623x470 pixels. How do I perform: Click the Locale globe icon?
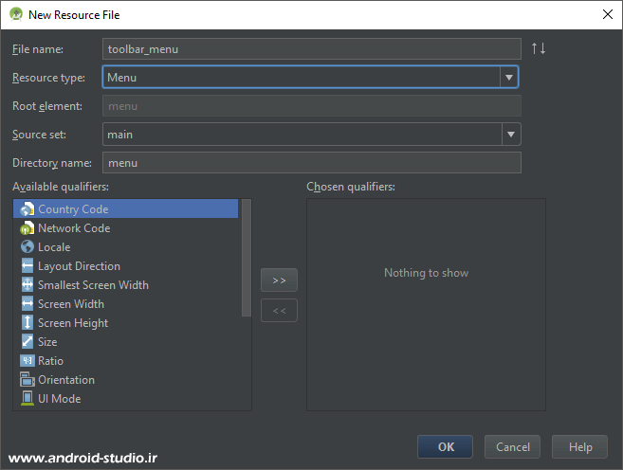[x=27, y=247]
